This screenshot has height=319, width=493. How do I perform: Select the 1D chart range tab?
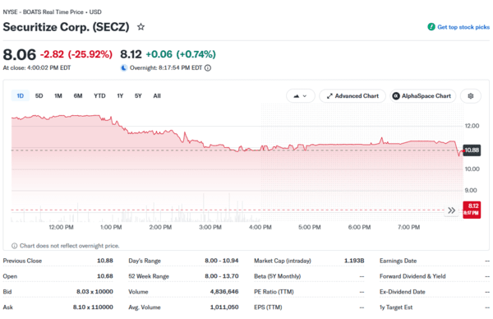pyautogui.click(x=21, y=95)
